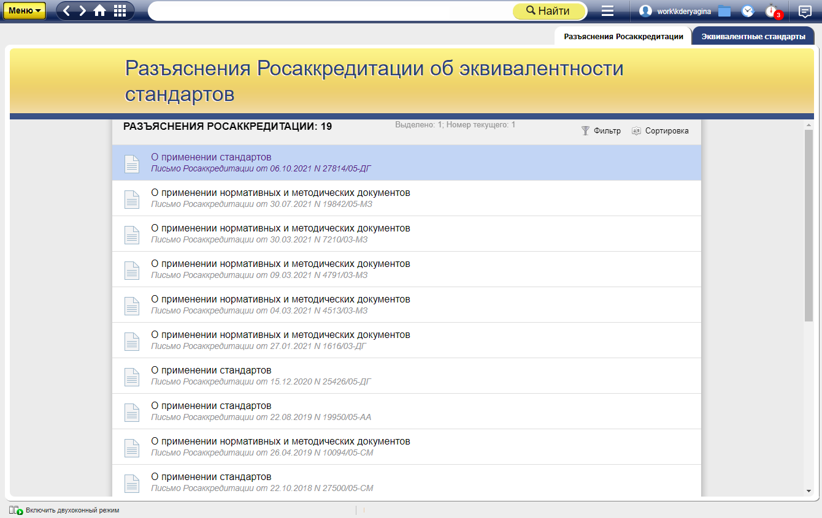Open the grid apps icon

[120, 11]
